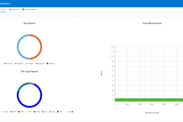Toggle .TIF in File Type legend
The width and height of the screenshot is (183, 122).
[x=44, y=112]
